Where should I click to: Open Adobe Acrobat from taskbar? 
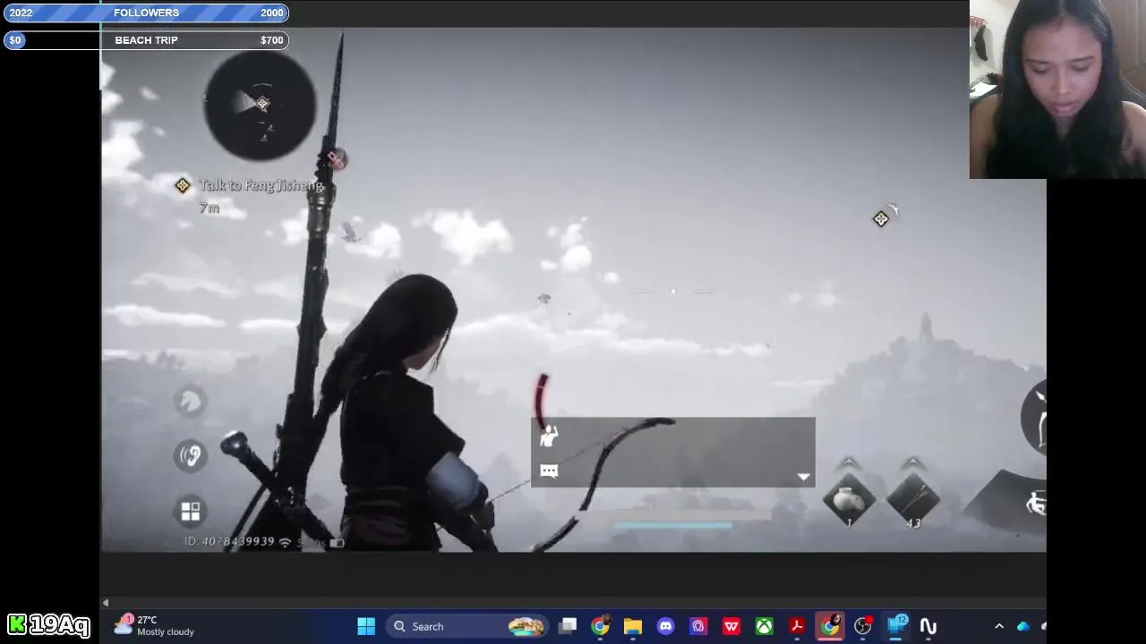797,626
